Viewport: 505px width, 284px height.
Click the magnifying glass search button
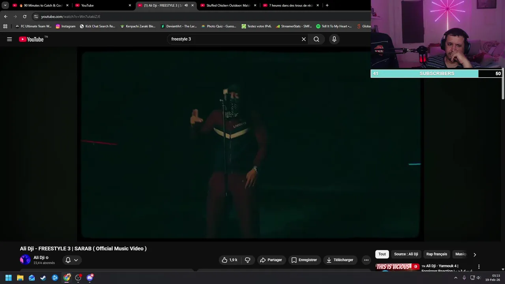316,39
